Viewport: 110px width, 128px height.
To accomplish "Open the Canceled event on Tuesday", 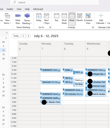I will pyautogui.click(x=79, y=80).
